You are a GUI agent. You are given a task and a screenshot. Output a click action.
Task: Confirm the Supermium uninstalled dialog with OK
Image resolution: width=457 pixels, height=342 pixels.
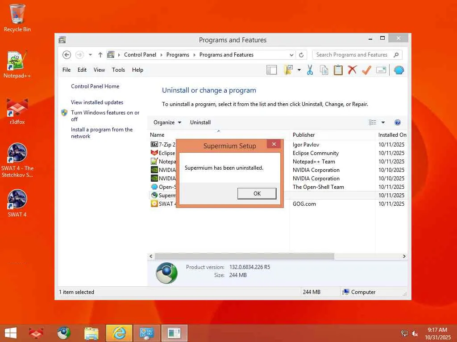click(257, 194)
